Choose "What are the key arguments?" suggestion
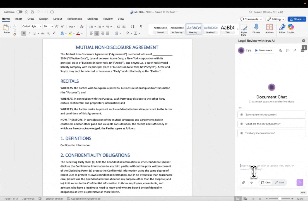 click(271, 124)
